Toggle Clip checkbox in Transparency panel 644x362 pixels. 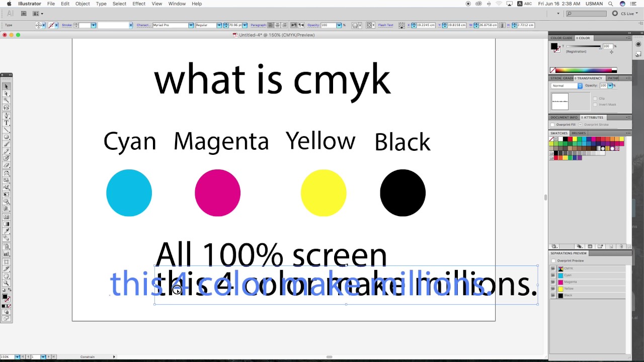pyautogui.click(x=595, y=99)
